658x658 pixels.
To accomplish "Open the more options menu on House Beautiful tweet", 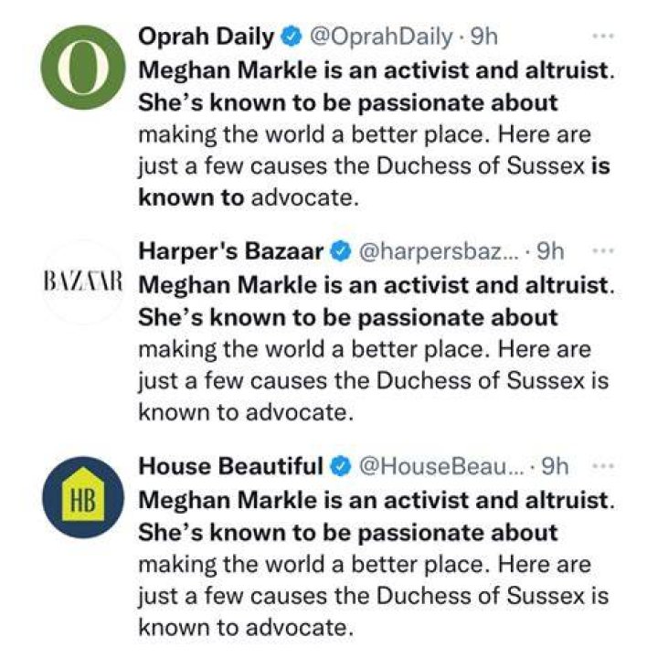I will (603, 466).
